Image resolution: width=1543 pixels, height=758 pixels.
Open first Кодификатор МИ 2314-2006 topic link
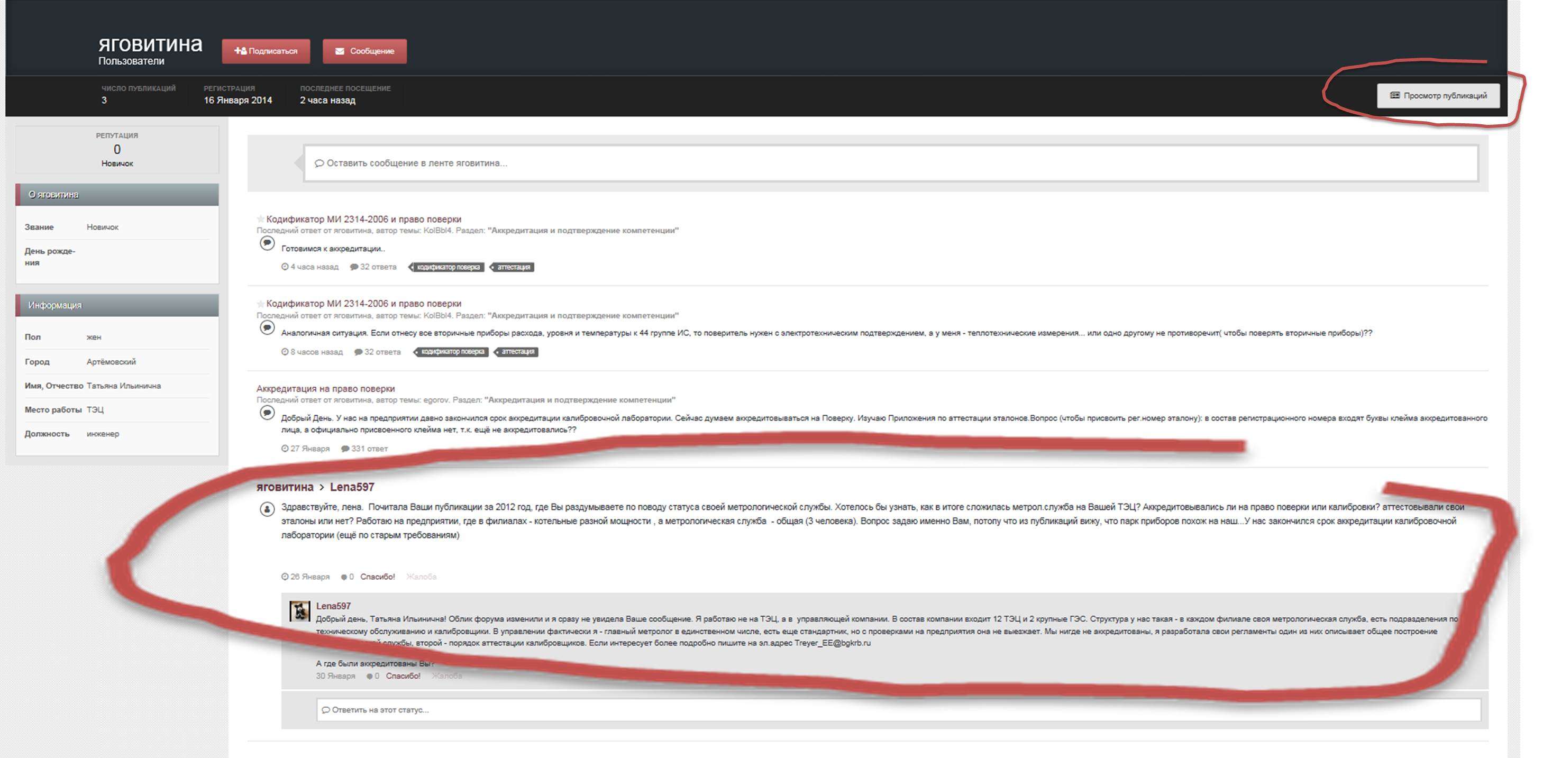[x=363, y=220]
